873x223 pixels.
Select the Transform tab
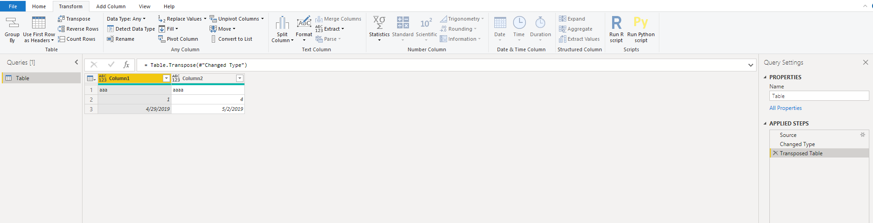[71, 6]
